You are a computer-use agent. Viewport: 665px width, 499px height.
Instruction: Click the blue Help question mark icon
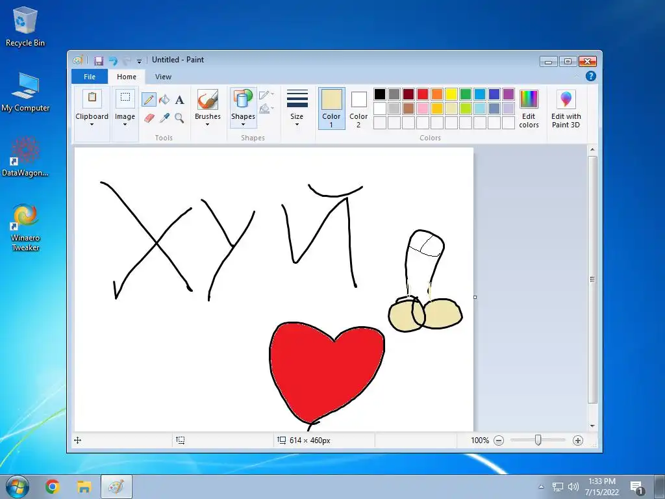pyautogui.click(x=591, y=77)
